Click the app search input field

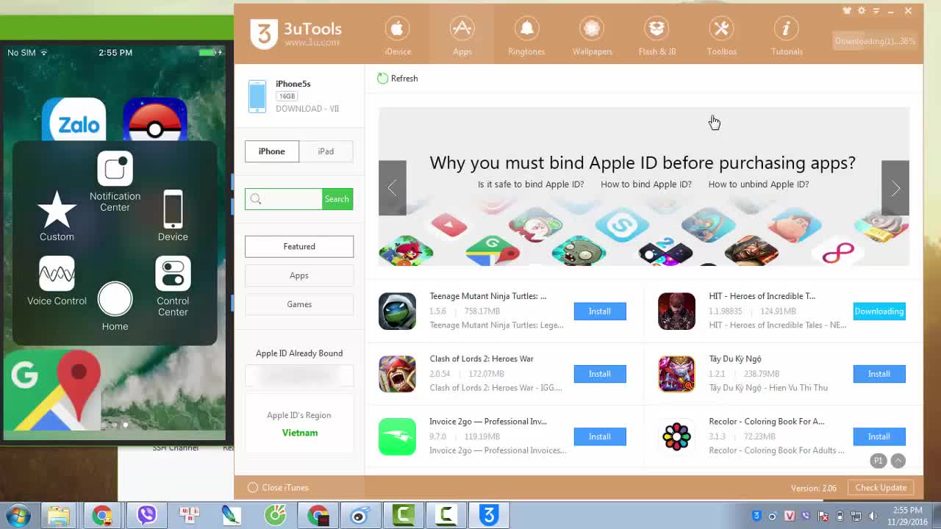click(x=284, y=199)
